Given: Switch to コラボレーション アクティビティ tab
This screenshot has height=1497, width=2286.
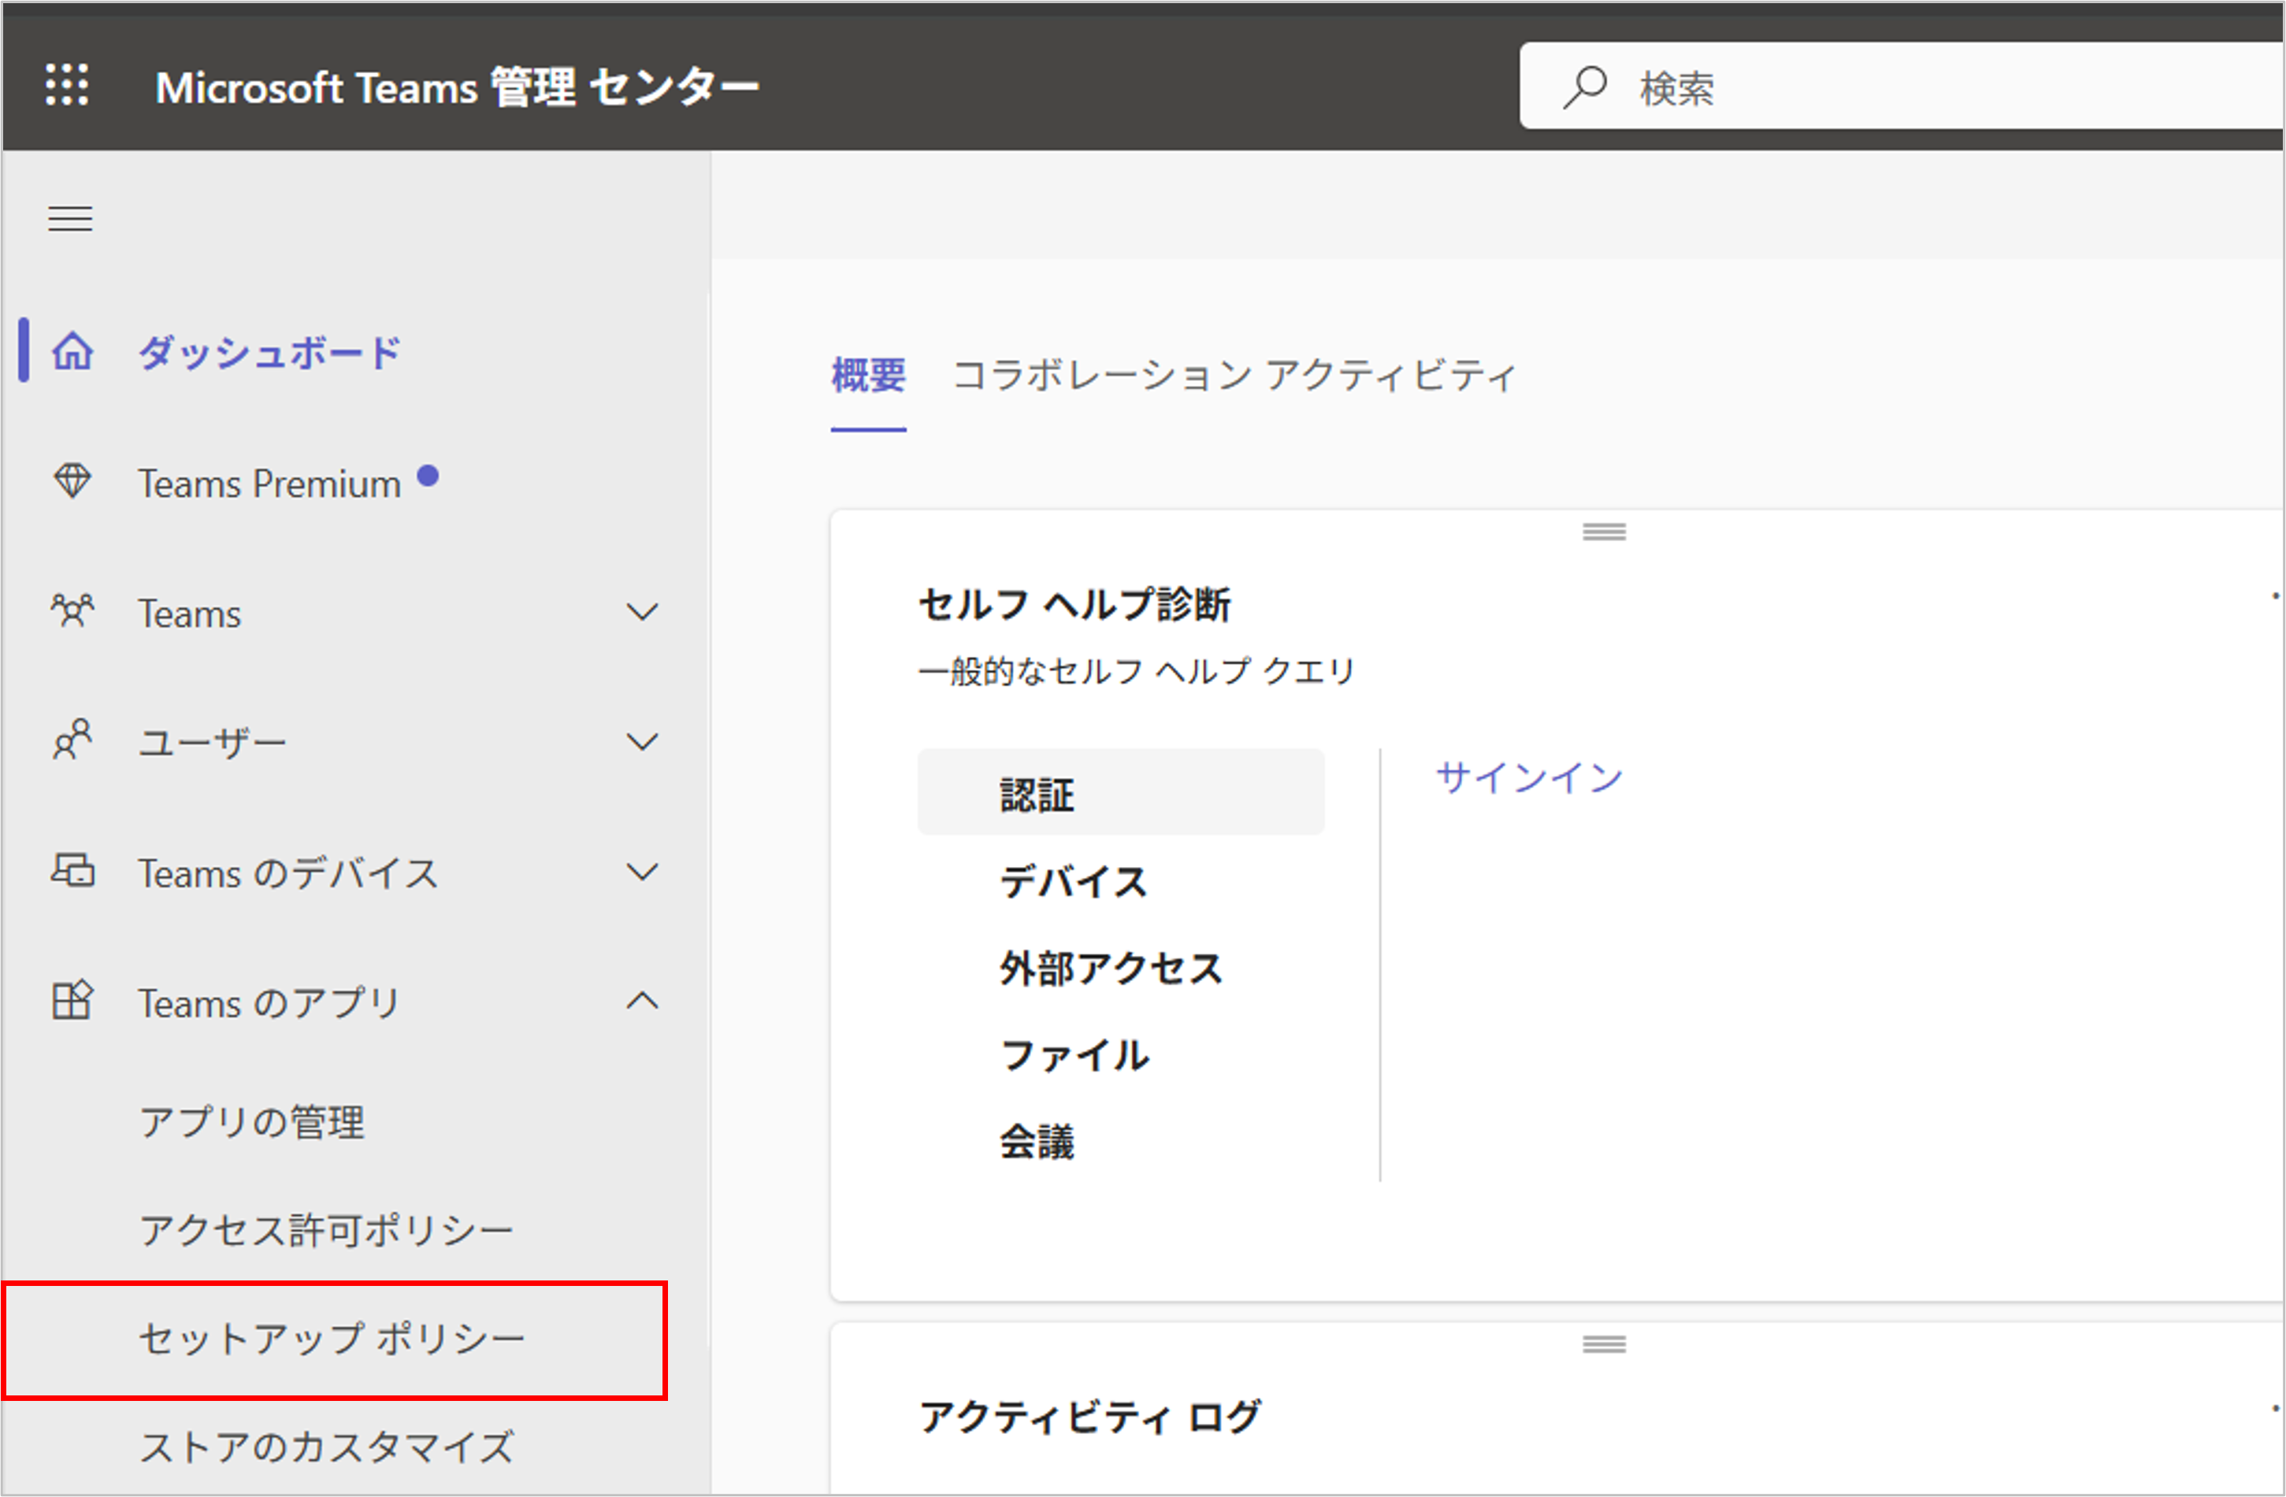Looking at the screenshot, I should (x=1234, y=376).
